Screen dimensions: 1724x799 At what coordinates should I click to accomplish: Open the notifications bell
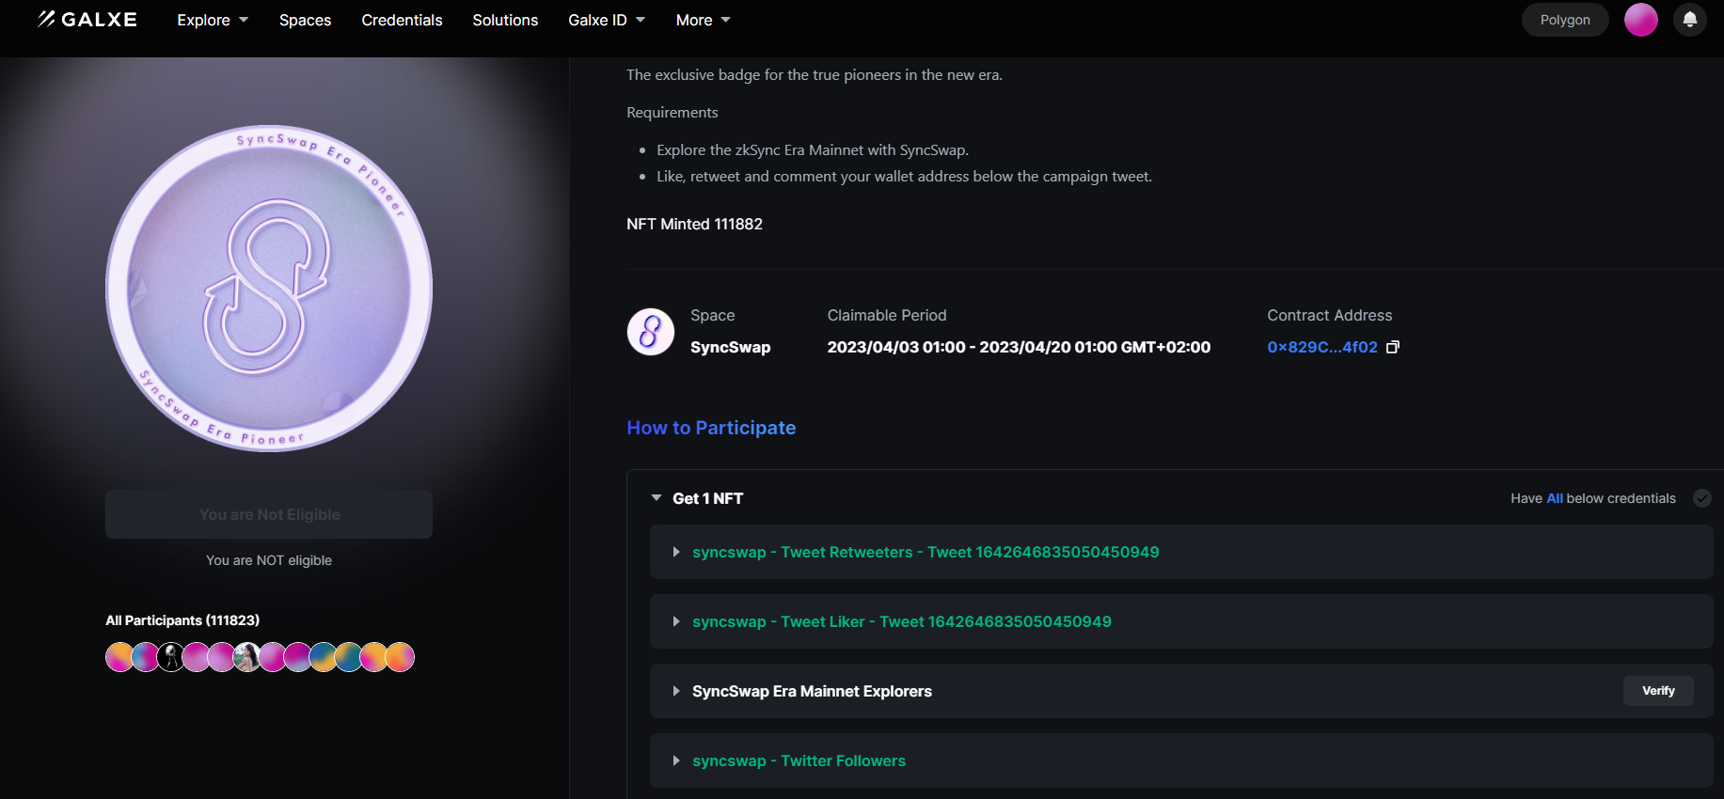(1689, 20)
